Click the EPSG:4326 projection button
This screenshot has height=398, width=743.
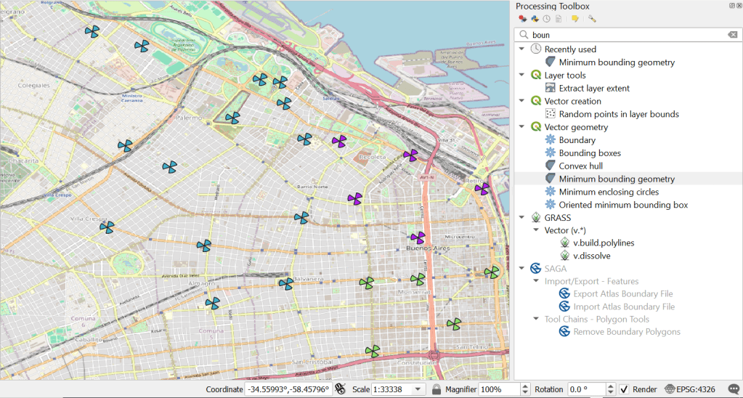690,389
